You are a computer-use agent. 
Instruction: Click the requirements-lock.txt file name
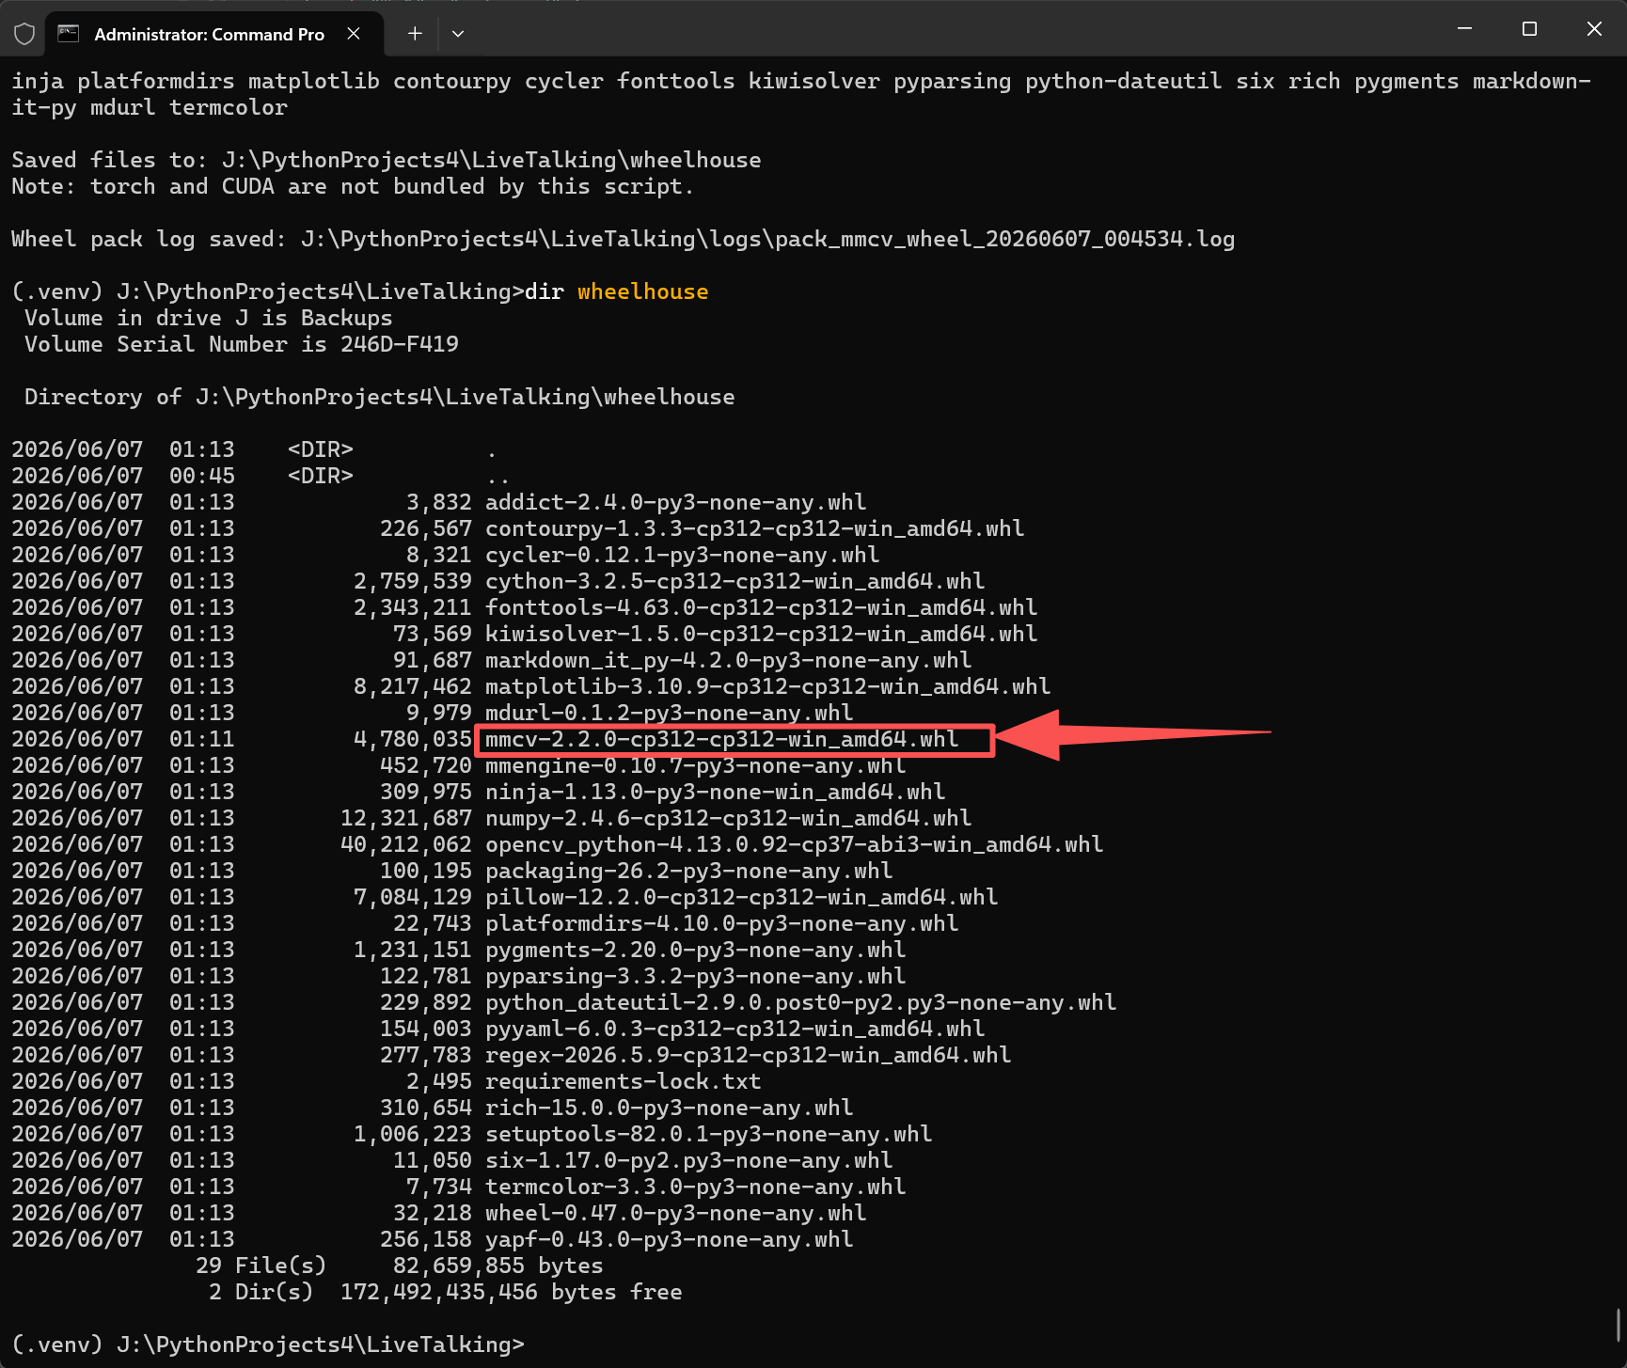[624, 1081]
